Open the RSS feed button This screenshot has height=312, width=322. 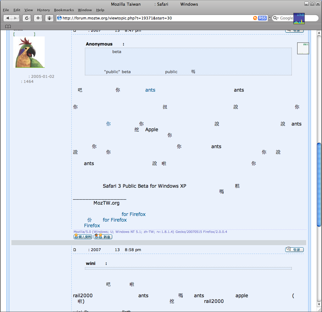262,18
